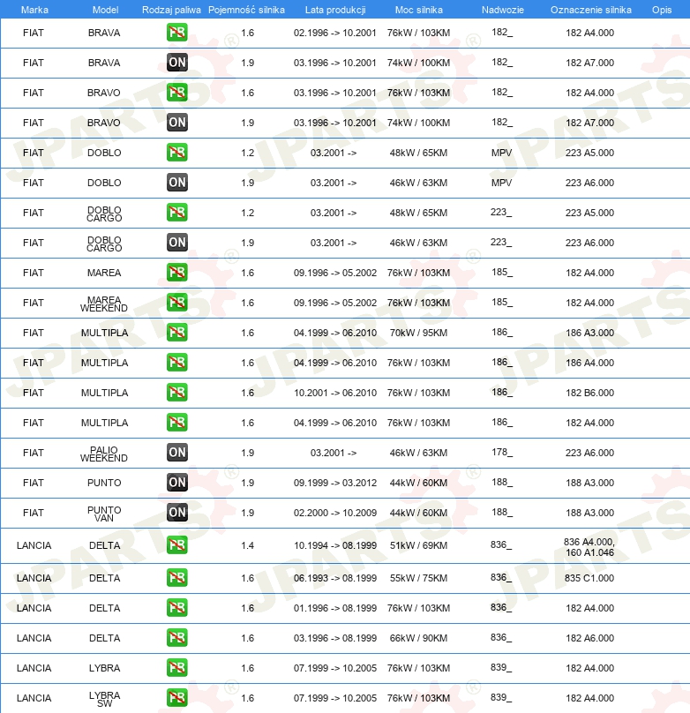The width and height of the screenshot is (690, 713).
Task: Choose the petrol icon for LANCIA DELTA 1.4
Action: point(176,545)
